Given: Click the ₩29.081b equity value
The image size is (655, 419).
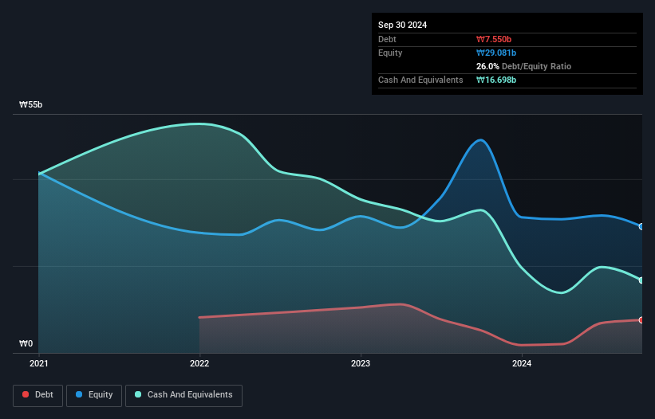Looking at the screenshot, I should (x=496, y=53).
